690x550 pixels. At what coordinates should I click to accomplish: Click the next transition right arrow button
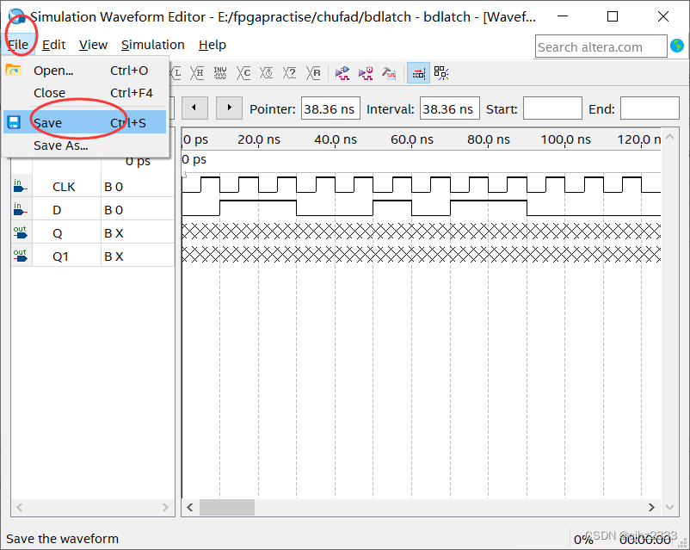[229, 108]
